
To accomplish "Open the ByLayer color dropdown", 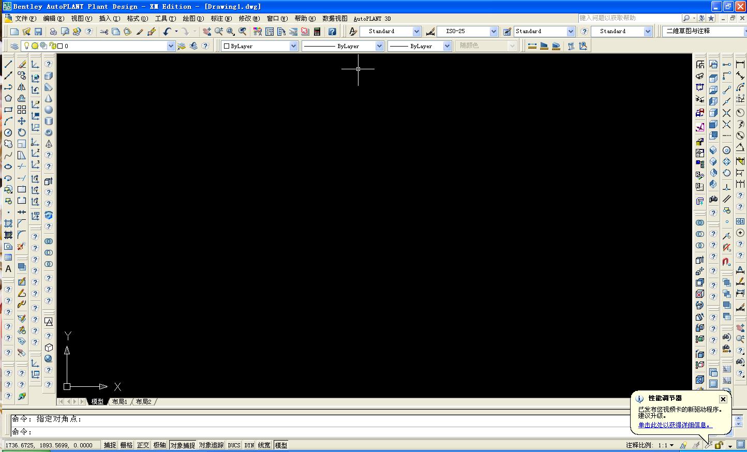I will pyautogui.click(x=293, y=46).
